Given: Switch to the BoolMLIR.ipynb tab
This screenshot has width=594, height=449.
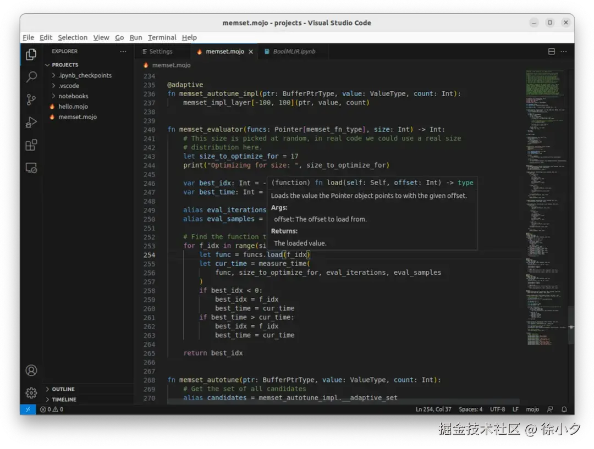Looking at the screenshot, I should 294,52.
